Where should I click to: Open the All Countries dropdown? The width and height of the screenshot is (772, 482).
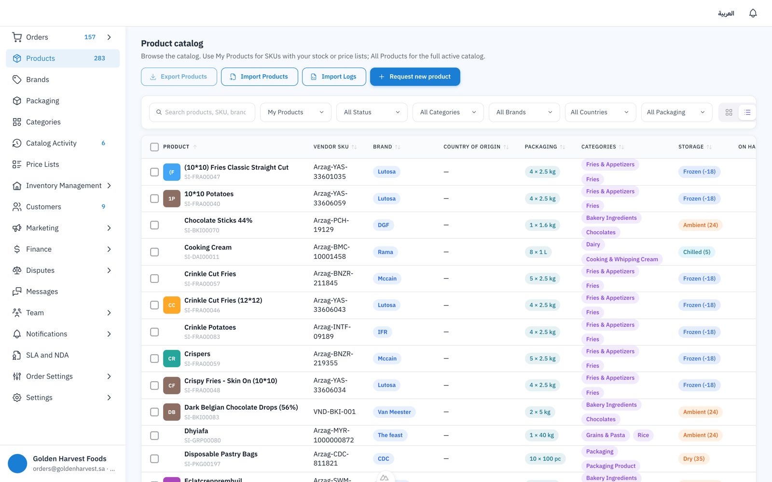601,112
